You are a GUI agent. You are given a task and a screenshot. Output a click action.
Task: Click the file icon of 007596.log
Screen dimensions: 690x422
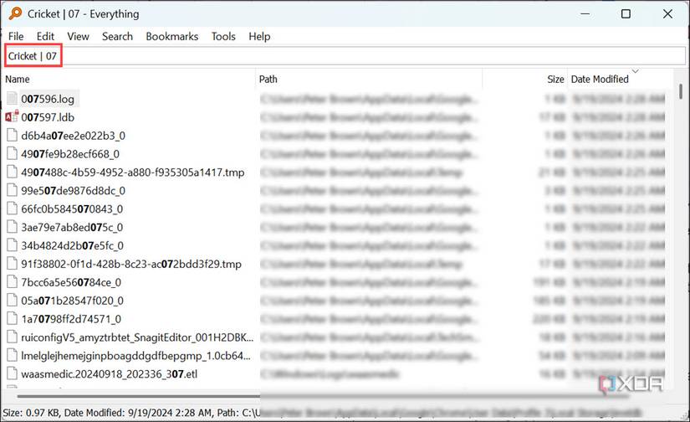coord(12,99)
